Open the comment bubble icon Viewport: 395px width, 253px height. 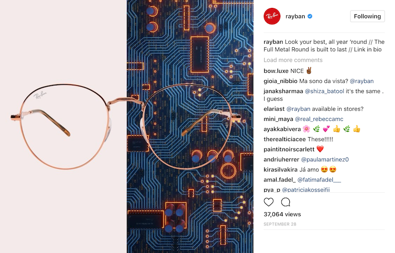coord(286,202)
